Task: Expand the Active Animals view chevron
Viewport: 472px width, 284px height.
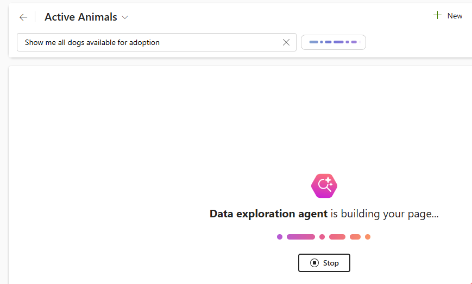Action: point(125,17)
